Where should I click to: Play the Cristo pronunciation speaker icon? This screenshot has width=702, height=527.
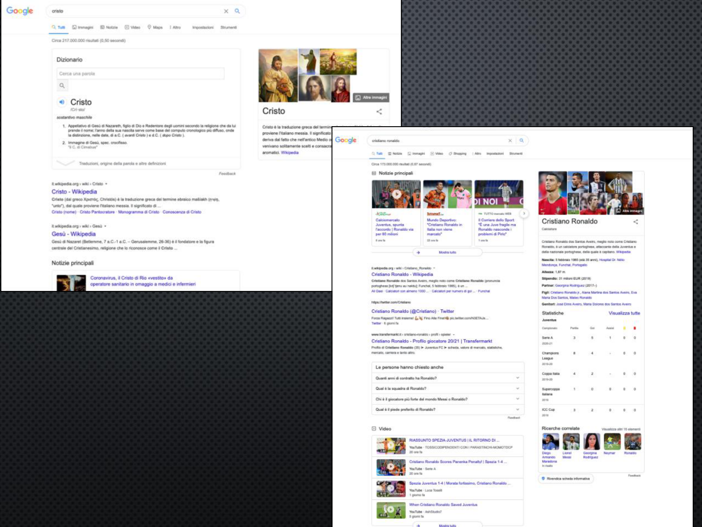pyautogui.click(x=62, y=102)
